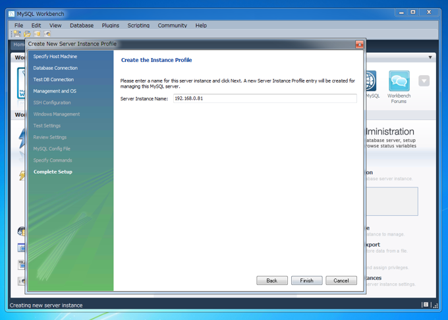Select the SSH Configuration step
This screenshot has height=320, width=448.
51,102
